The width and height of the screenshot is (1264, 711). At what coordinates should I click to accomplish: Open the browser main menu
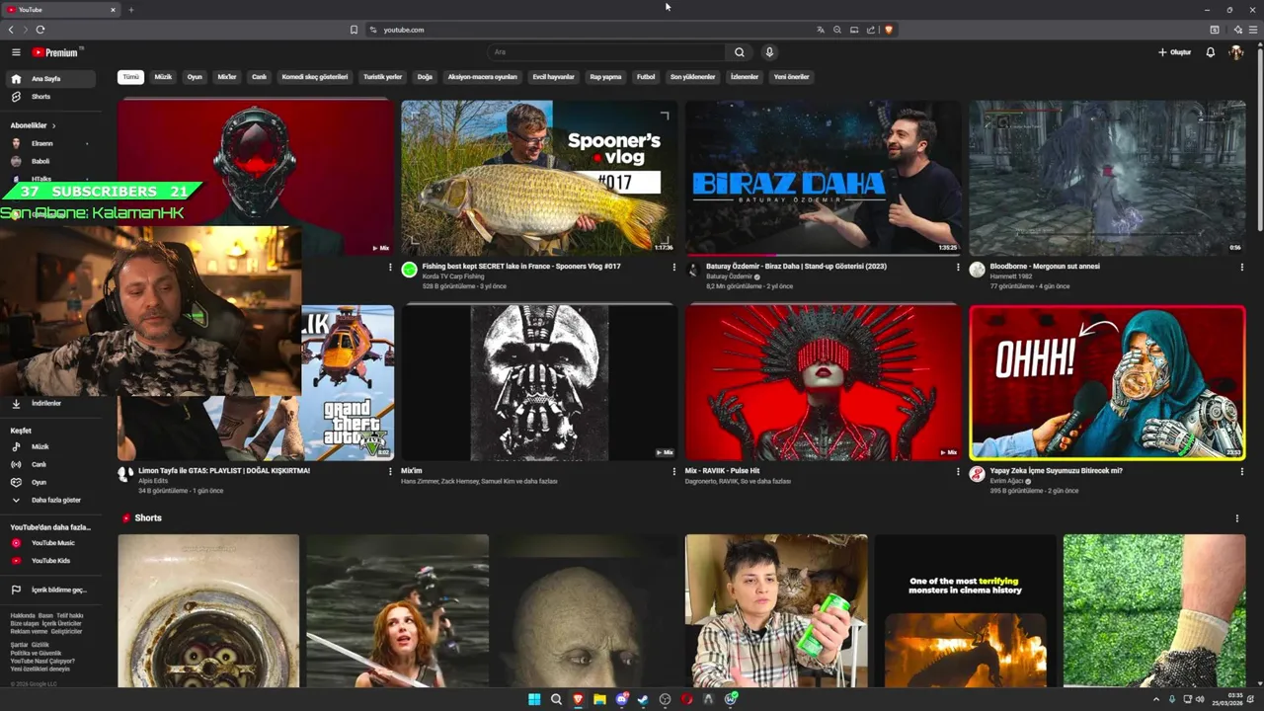[1253, 30]
